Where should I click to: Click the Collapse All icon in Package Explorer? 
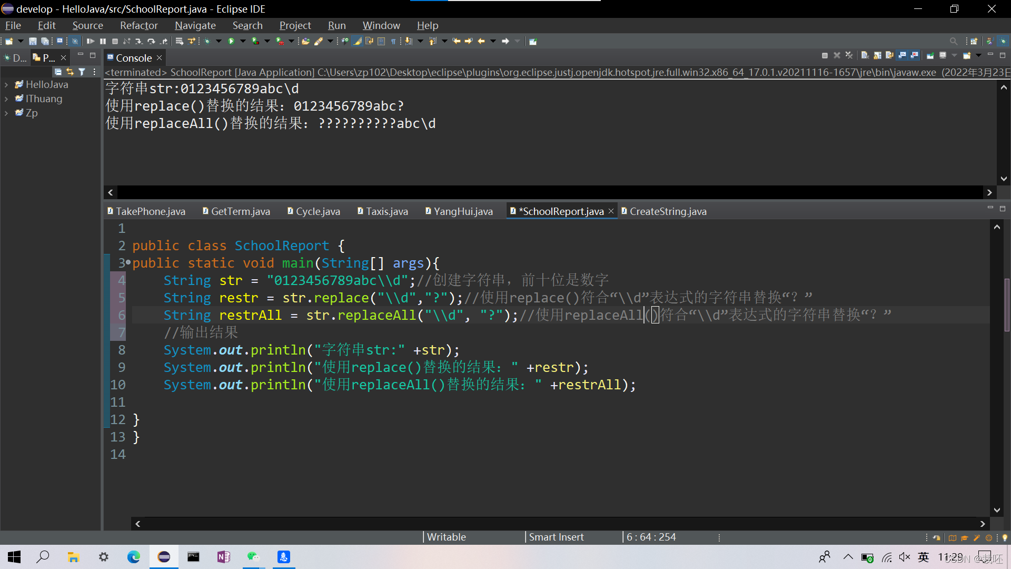click(x=58, y=72)
